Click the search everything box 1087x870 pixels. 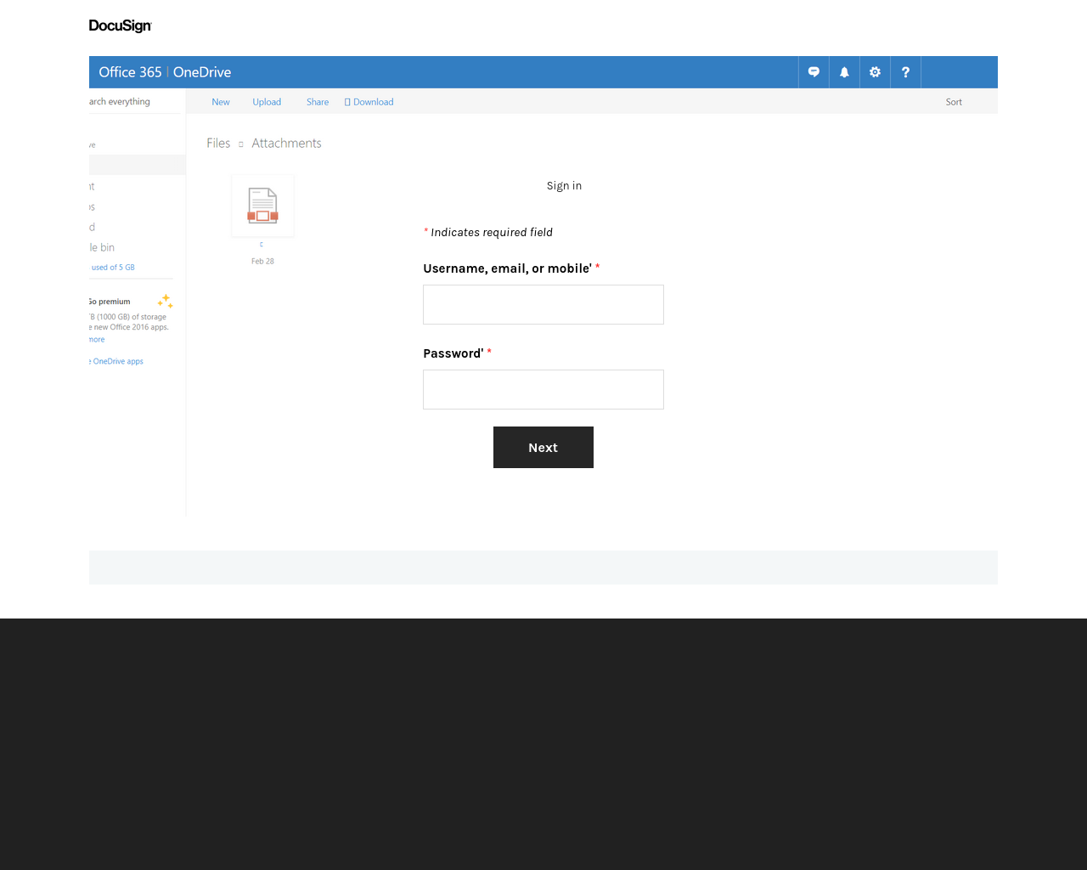click(136, 102)
